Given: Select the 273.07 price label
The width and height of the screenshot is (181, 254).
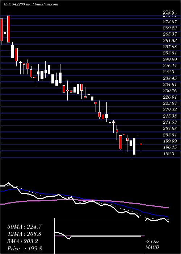Looking at the screenshot, I should (x=170, y=21).
